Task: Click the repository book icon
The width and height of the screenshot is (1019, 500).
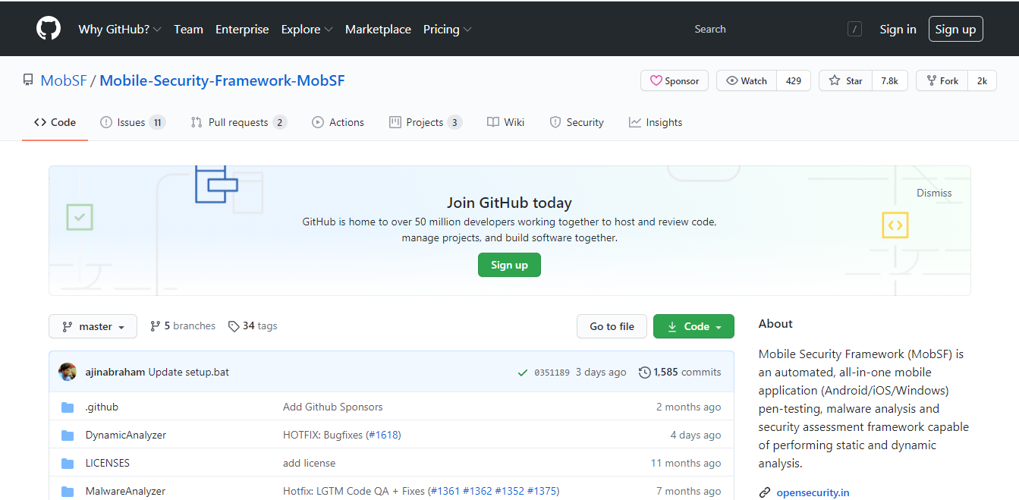Action: 28,80
